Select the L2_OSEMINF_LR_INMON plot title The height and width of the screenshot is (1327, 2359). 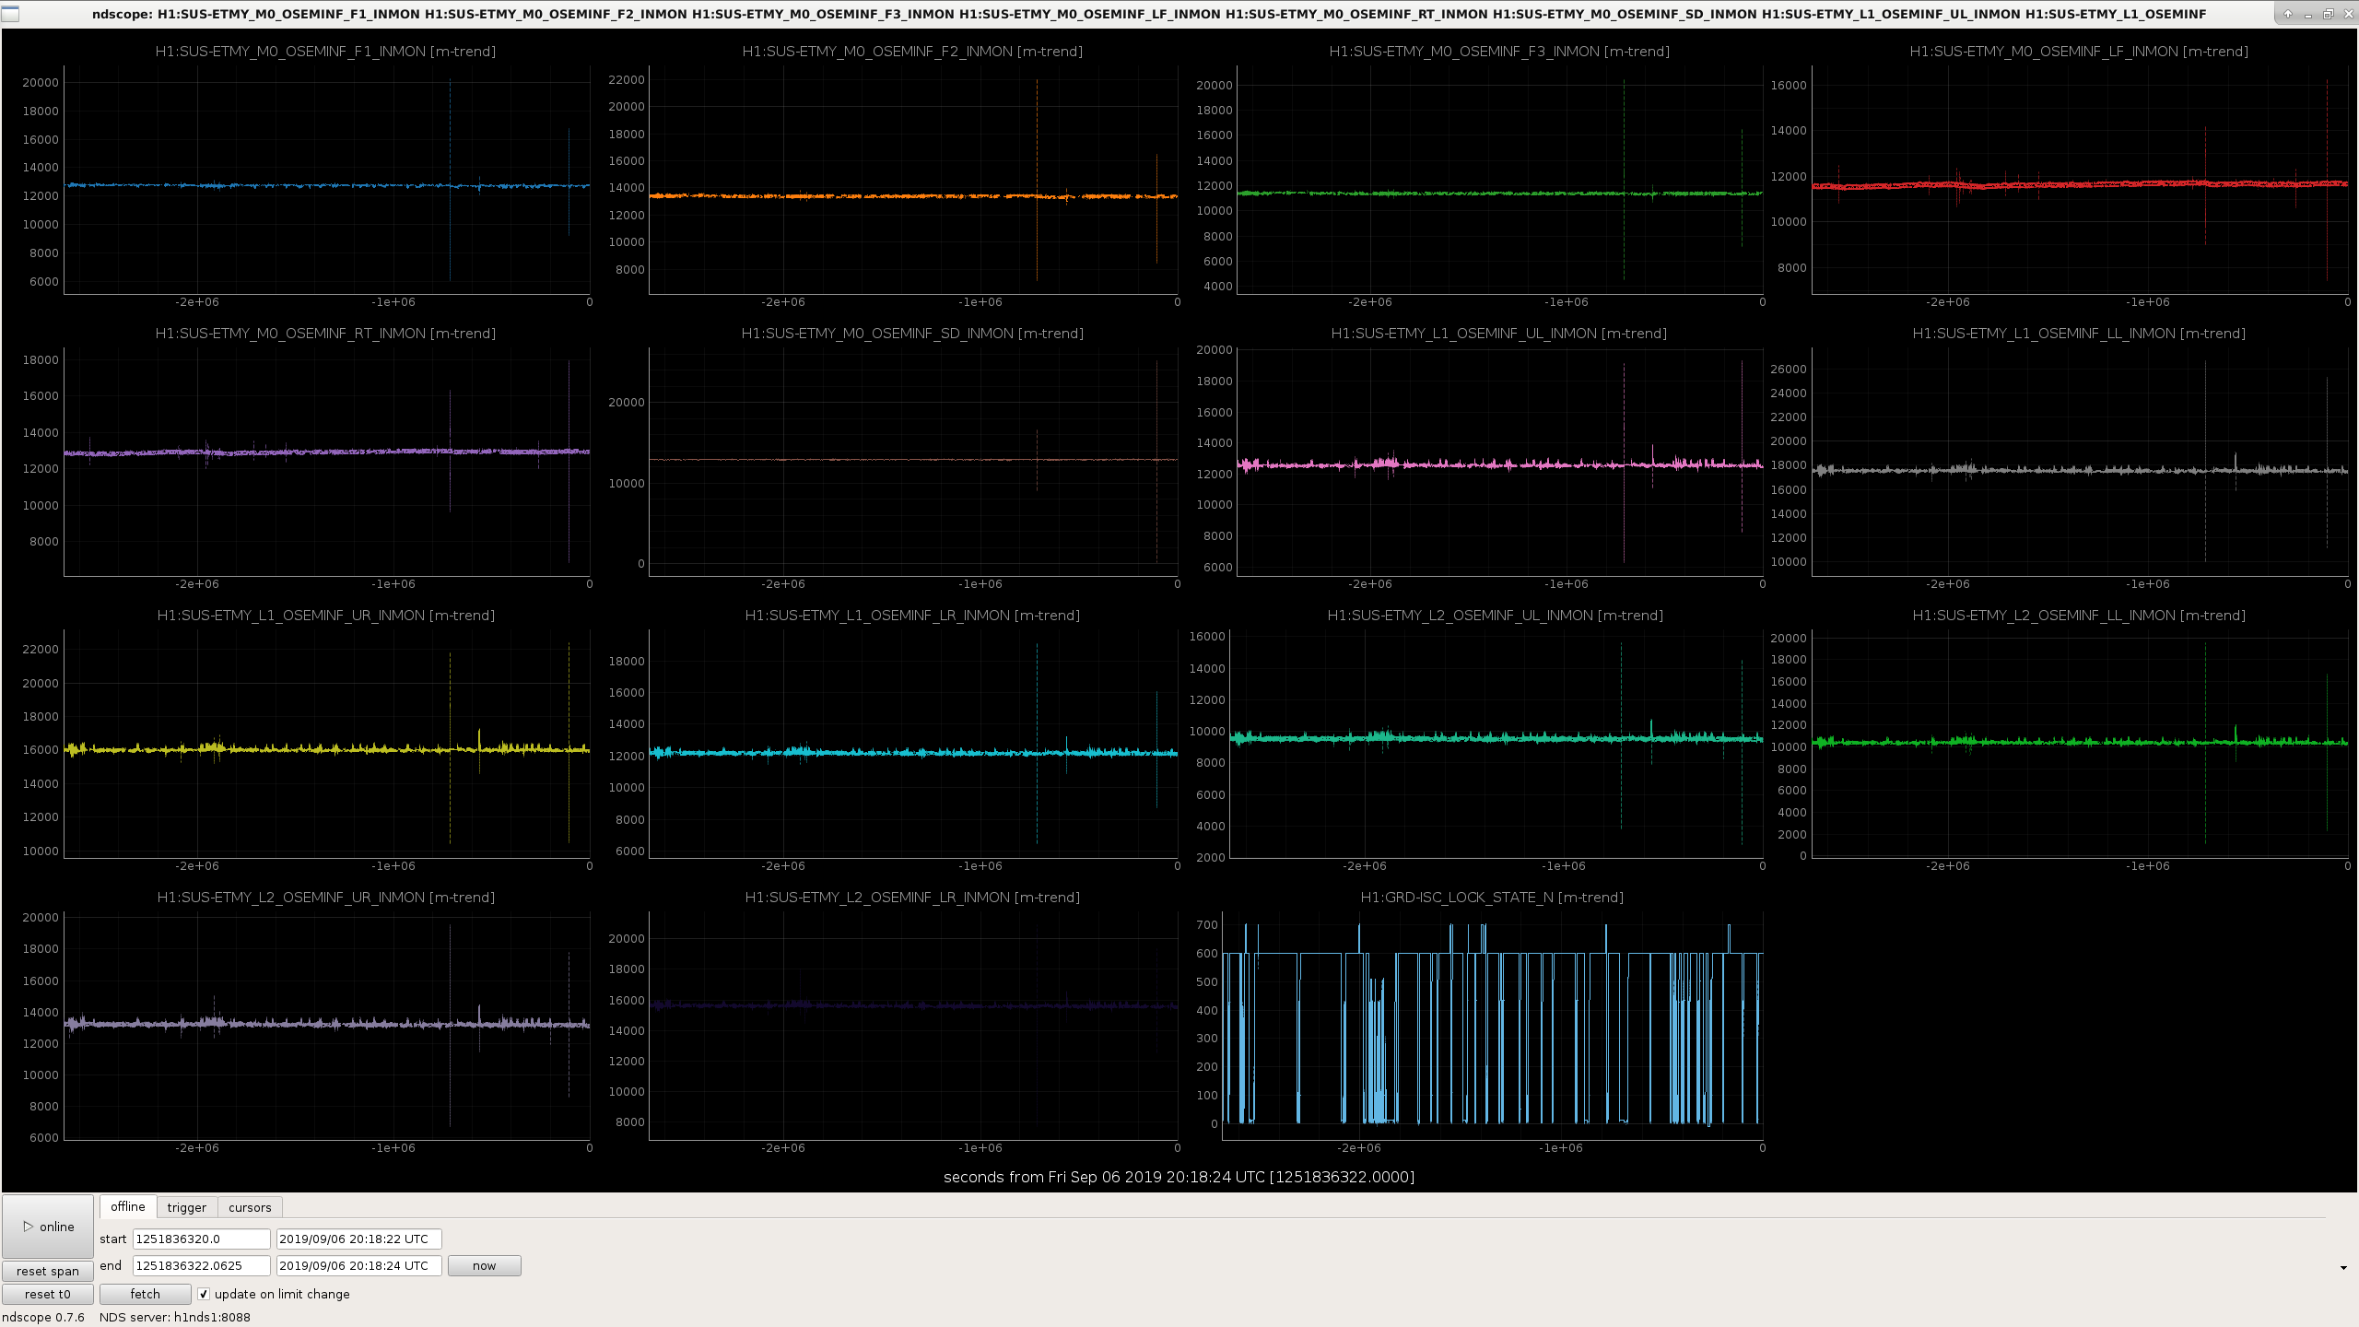pyautogui.click(x=912, y=898)
